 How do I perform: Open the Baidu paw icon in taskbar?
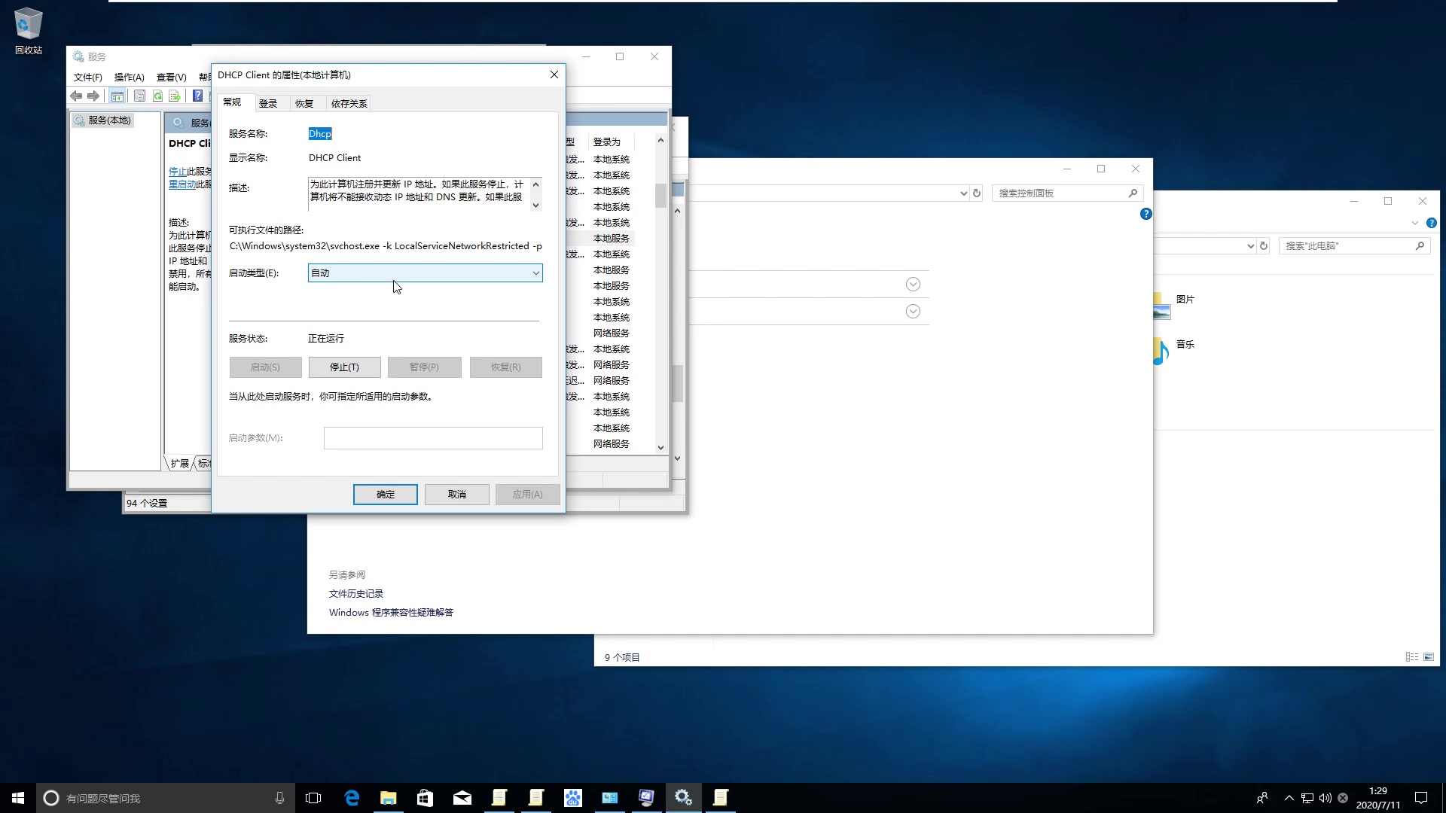(x=573, y=798)
